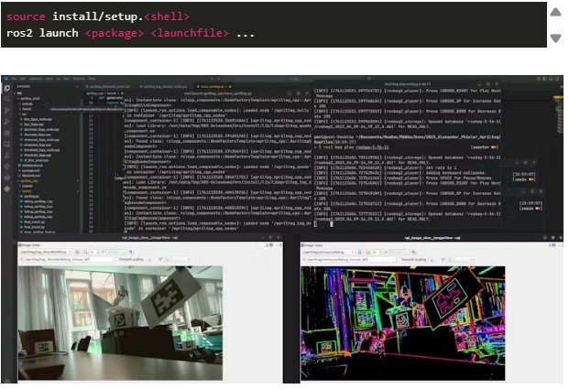Open Source Control in the activity bar
Screen dimensions: 569x389
7,109
